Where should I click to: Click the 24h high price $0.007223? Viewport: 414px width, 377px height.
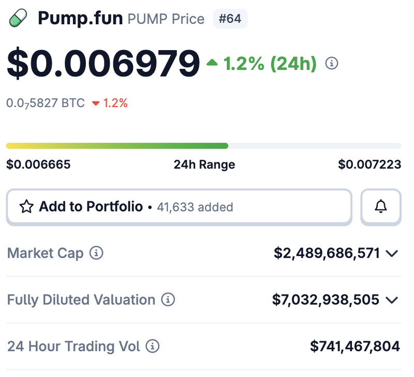coord(369,164)
